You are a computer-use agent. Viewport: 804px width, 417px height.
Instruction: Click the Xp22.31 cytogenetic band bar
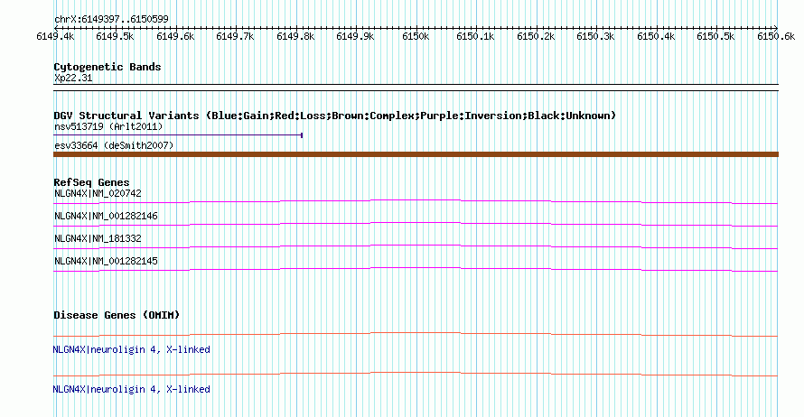click(416, 88)
